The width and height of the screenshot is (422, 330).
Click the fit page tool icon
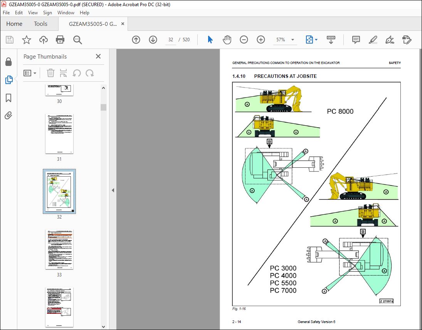point(309,40)
